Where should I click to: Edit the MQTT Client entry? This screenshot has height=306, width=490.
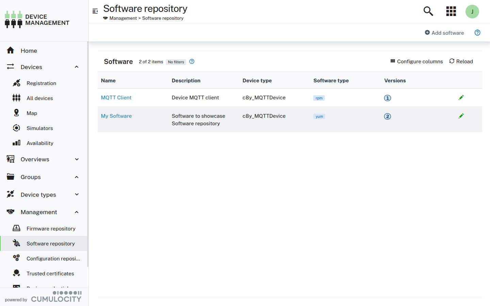point(461,98)
